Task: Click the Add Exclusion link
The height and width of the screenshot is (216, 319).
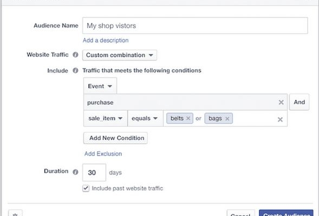Action: click(103, 154)
